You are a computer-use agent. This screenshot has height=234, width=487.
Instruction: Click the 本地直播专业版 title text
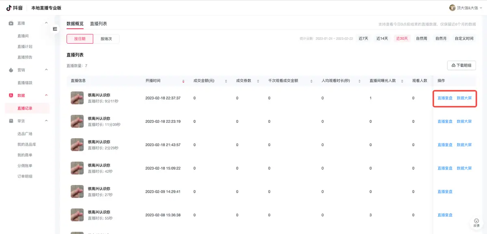click(47, 8)
